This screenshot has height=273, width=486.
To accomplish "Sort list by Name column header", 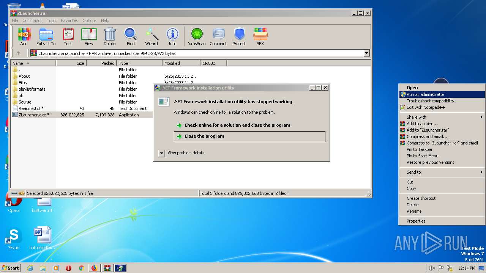I will [33, 63].
